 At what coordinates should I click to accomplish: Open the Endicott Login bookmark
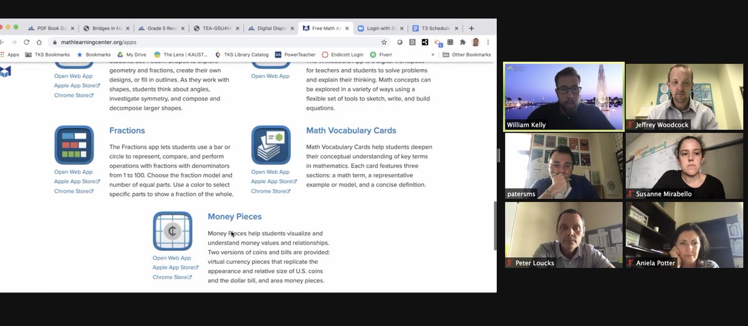point(343,55)
